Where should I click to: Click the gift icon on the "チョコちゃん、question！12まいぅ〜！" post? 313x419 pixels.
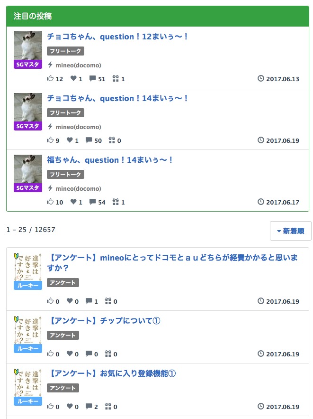click(x=116, y=79)
